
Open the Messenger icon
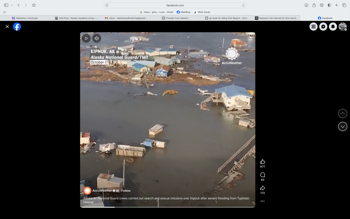[x=323, y=27]
